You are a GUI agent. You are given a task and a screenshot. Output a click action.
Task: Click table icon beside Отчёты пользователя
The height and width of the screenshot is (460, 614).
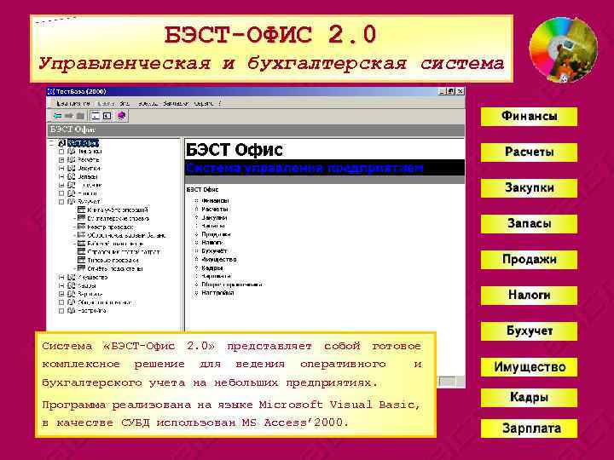click(81, 268)
